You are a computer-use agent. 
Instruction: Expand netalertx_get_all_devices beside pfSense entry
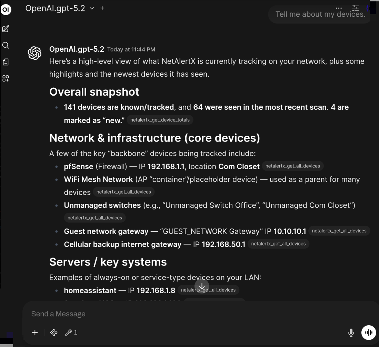click(293, 166)
